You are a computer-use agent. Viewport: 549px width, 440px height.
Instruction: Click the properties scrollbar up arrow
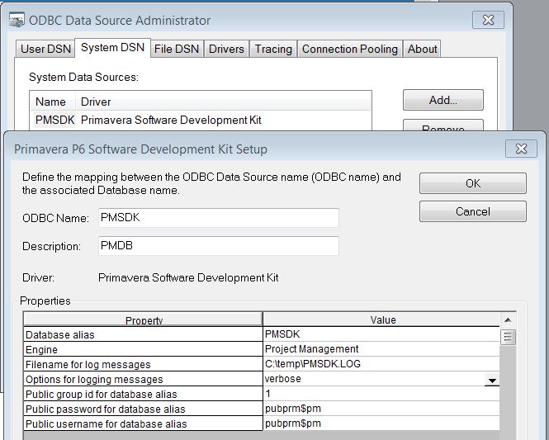tap(508, 319)
